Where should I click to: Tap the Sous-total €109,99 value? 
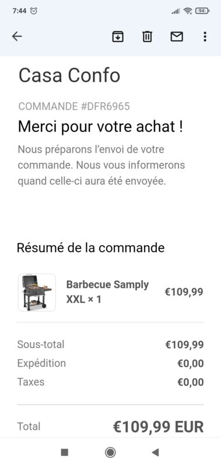pyautogui.click(x=184, y=345)
